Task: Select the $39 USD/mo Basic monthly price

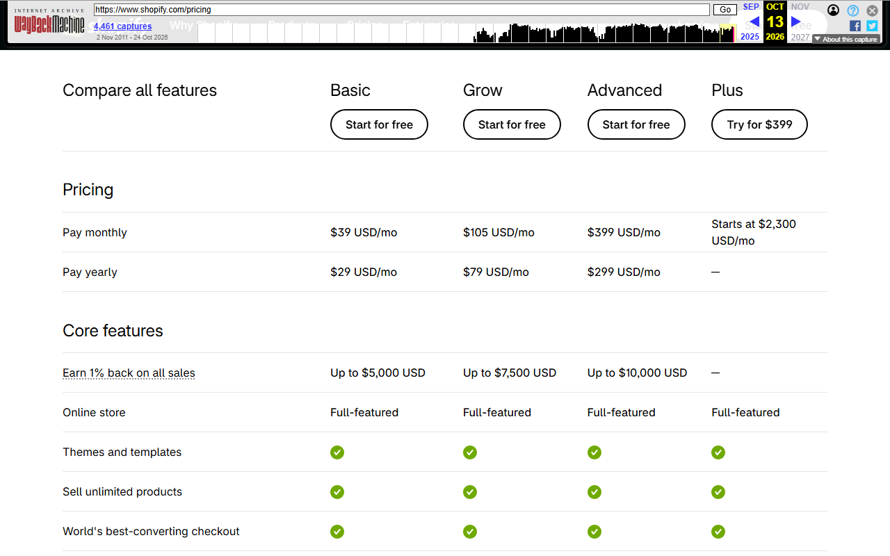Action: click(x=364, y=232)
